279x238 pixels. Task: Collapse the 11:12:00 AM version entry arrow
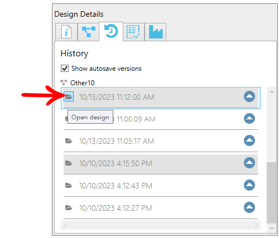pyautogui.click(x=249, y=96)
